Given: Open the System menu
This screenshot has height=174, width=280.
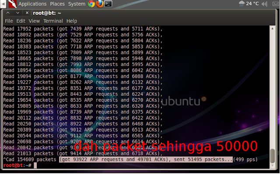Looking at the screenshot, I should (77, 4).
